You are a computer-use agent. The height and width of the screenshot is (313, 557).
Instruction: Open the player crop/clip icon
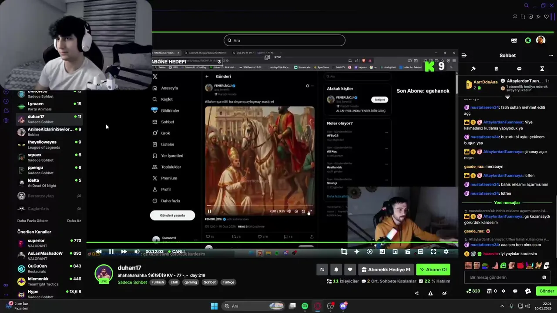(344, 252)
